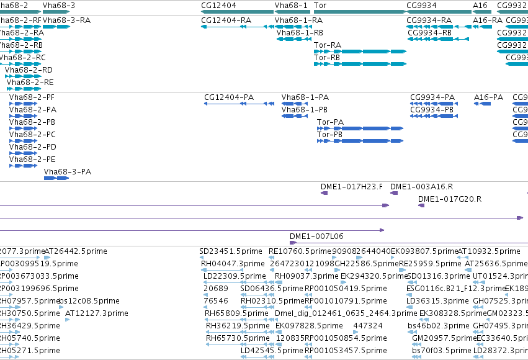Select protein Vha68-1-PA
528x360 pixels.
coord(305,97)
